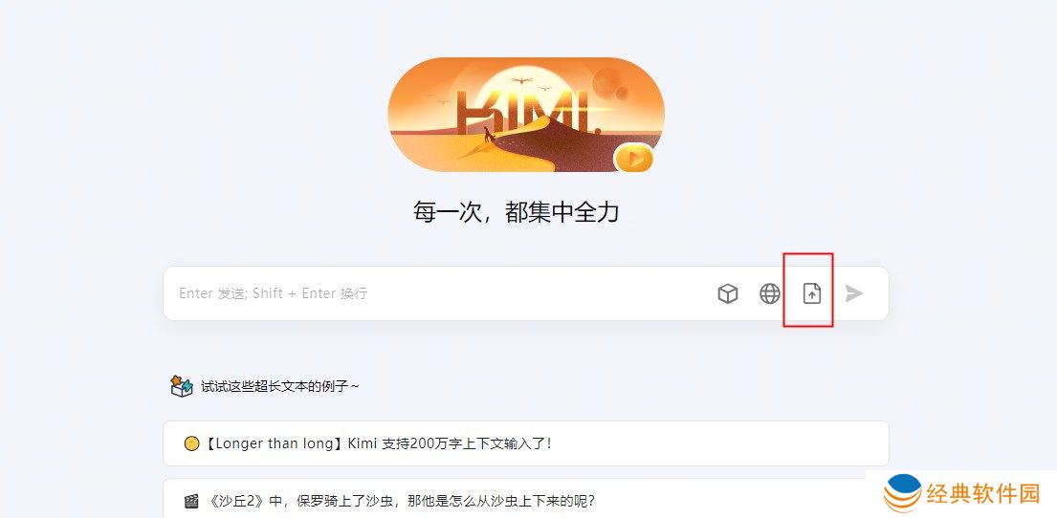This screenshot has height=518, width=1057.
Task: Open the Longer than long example
Action: [526, 443]
